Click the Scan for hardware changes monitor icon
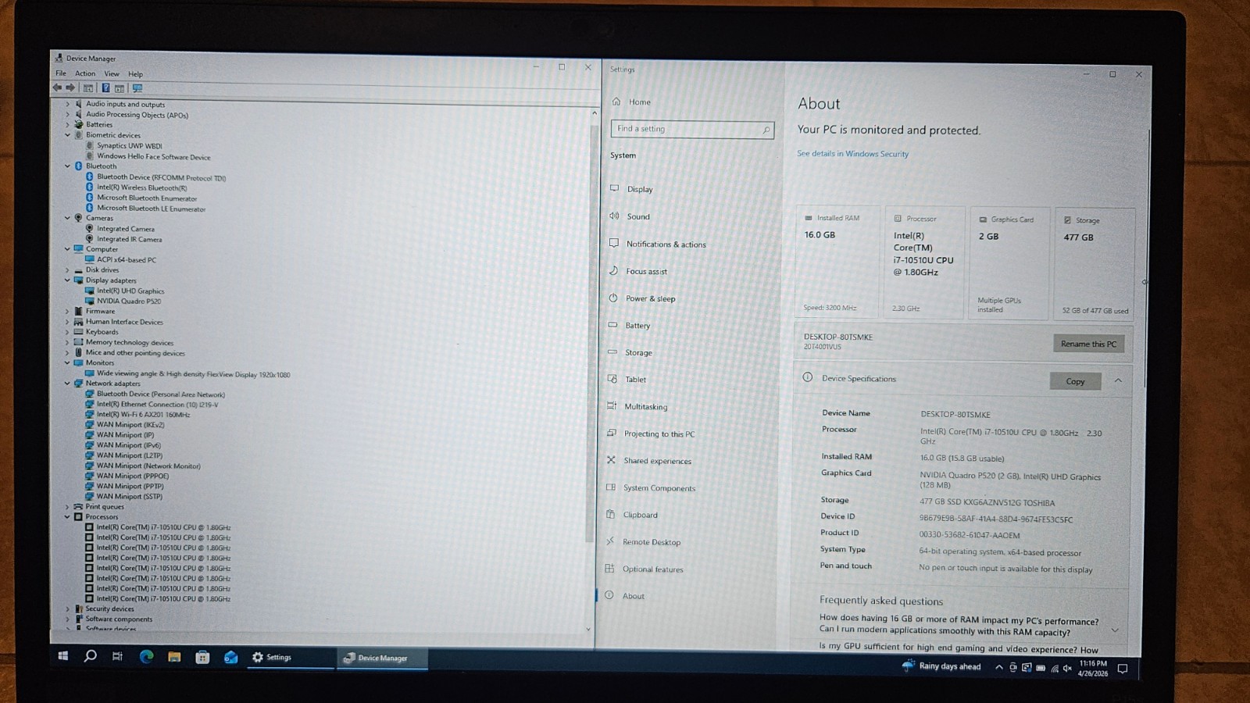Screen dimensions: 1250x703 click(x=137, y=88)
